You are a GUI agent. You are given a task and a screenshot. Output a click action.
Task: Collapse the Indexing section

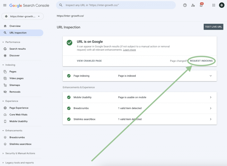click(x=3, y=65)
